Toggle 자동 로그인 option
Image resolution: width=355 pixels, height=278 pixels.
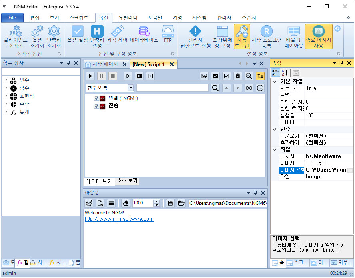coord(242,37)
